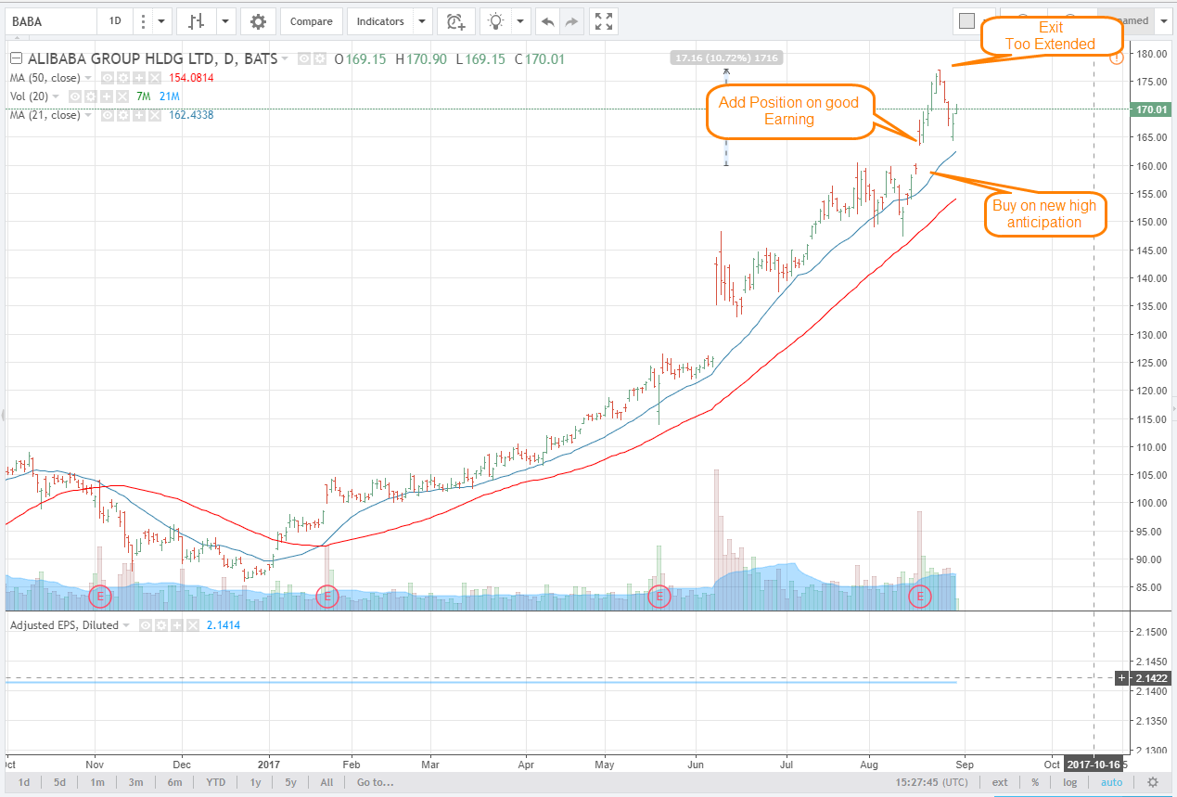The image size is (1177, 797).
Task: Open settings gear for MA (21, close)
Action: 124,115
